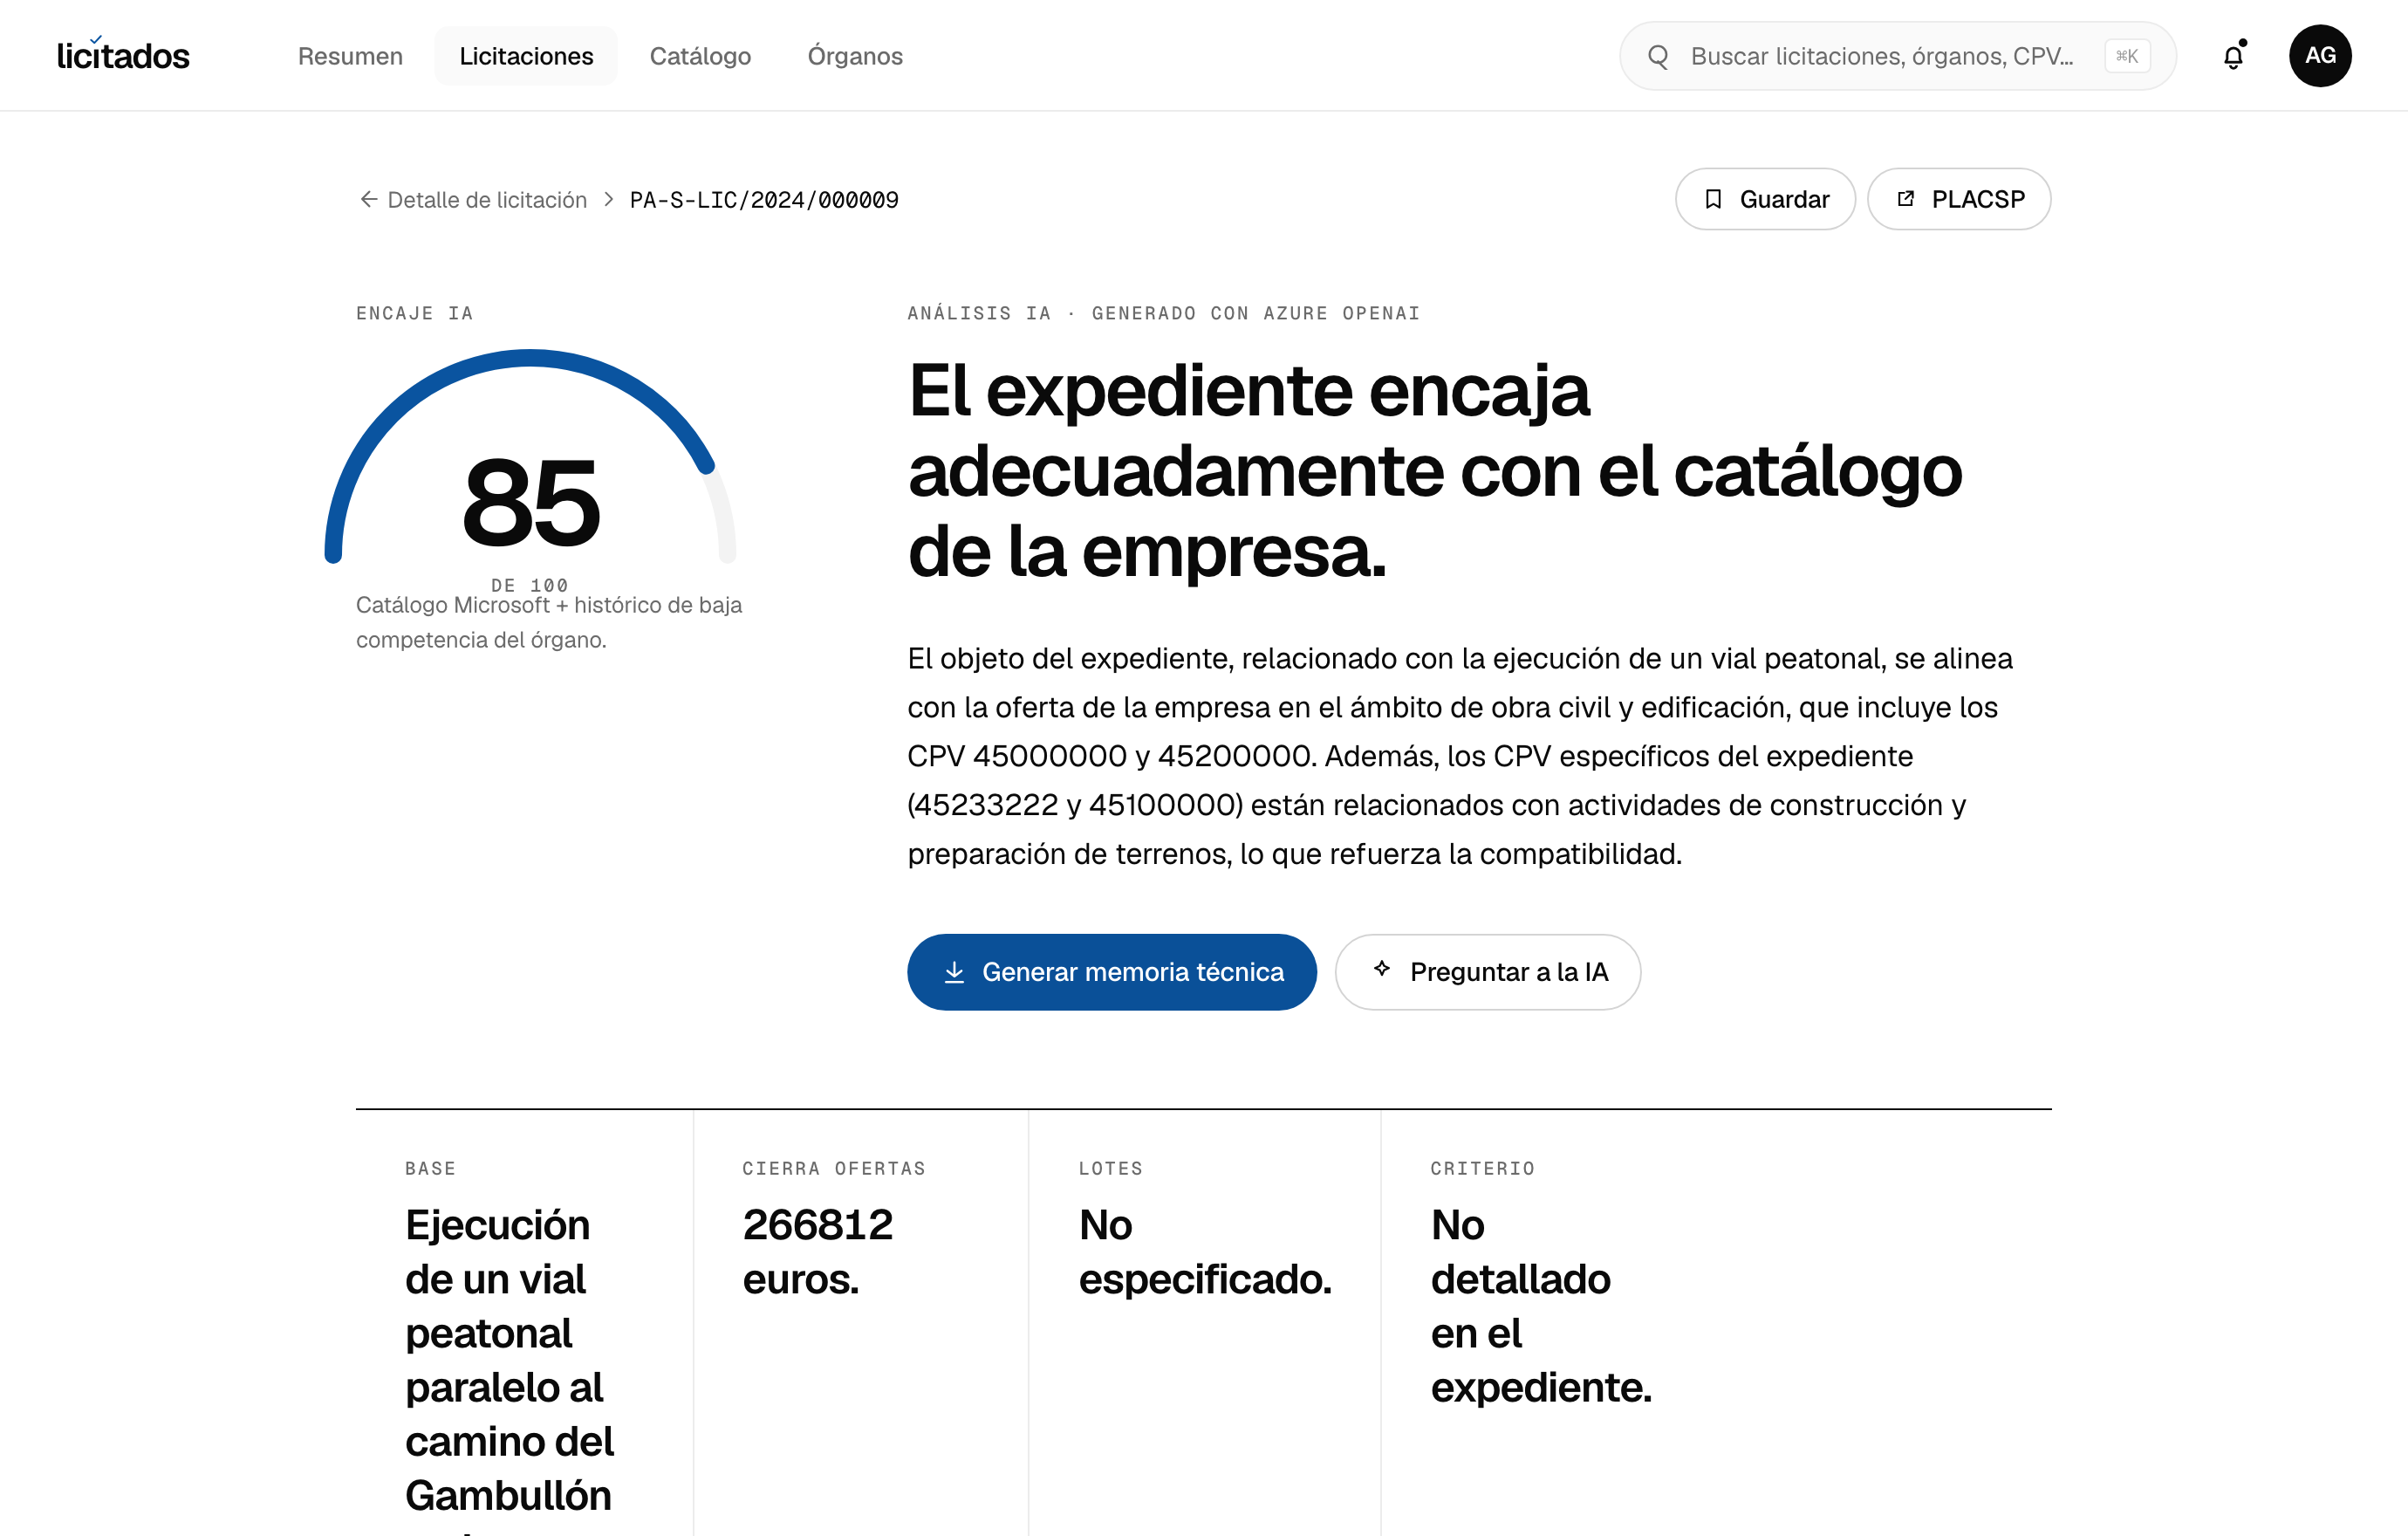Click the breadcrumb chevron separator
2408x1536 pixels.
click(x=608, y=199)
